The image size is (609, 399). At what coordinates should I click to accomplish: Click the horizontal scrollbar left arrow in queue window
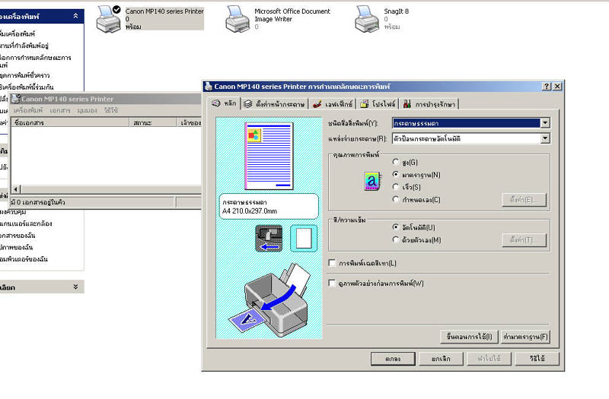tap(16, 189)
